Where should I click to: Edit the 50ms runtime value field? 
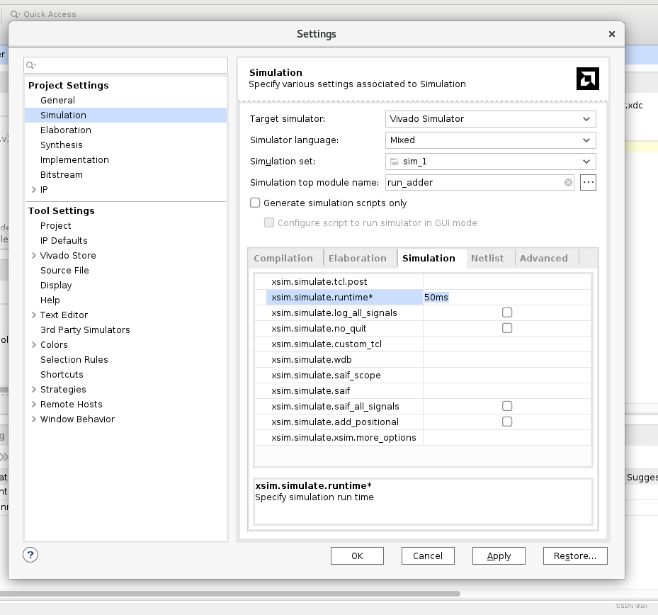point(507,297)
